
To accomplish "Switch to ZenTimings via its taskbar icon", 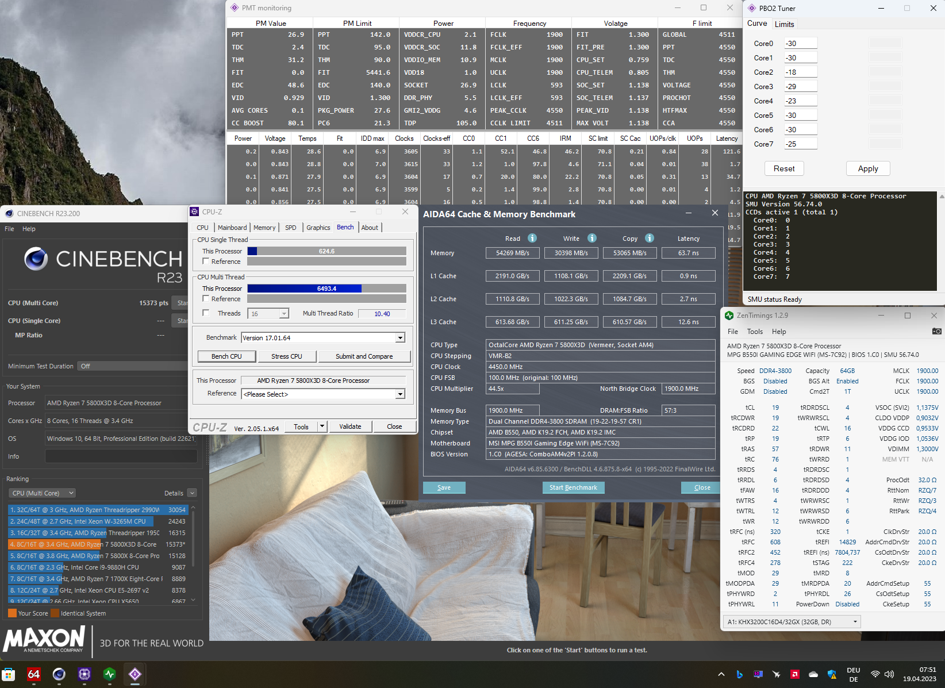I will 110,674.
